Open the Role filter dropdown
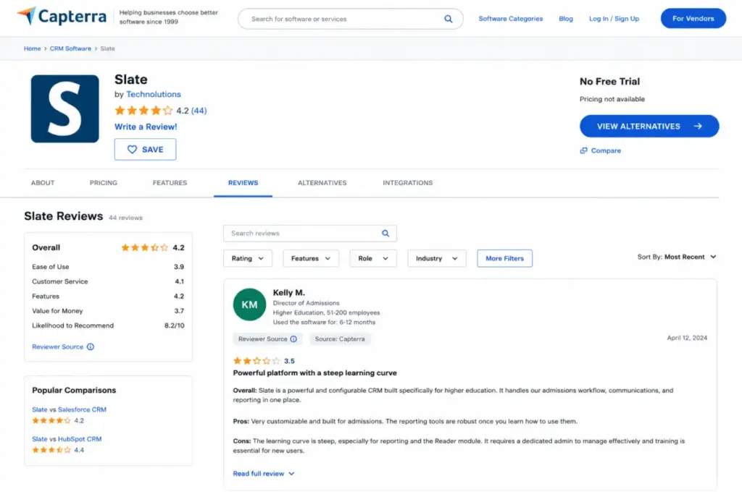The height and width of the screenshot is (494, 742). click(373, 258)
